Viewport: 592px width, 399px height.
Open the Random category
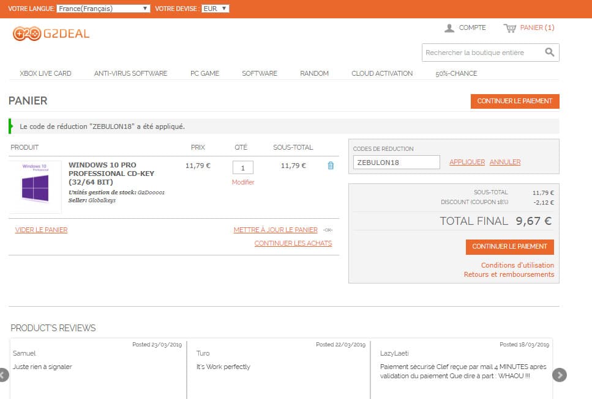[314, 73]
